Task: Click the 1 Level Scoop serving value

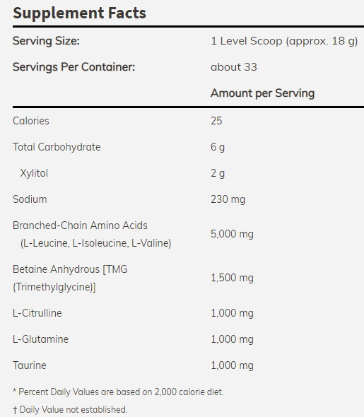Action: 284,41
